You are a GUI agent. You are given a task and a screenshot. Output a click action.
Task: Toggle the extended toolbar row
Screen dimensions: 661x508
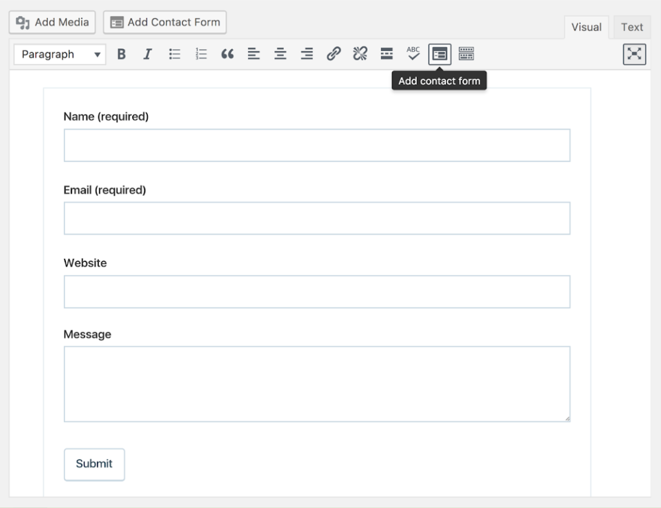(x=466, y=54)
